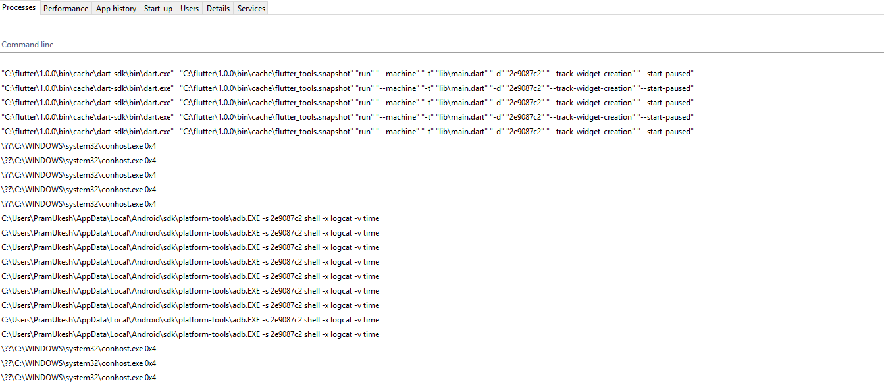
Task: Switch to the Users tab
Action: coord(189,8)
